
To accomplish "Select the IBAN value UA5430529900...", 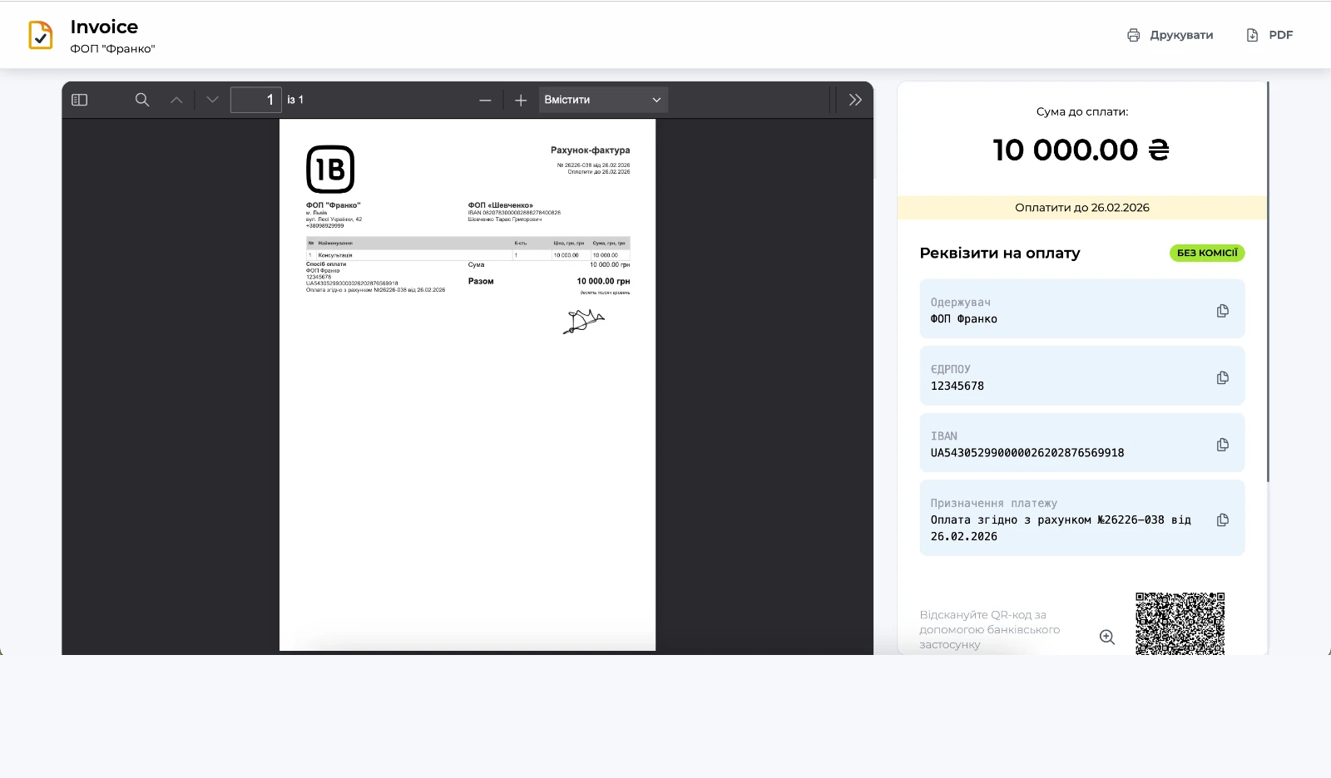I will tap(1027, 453).
